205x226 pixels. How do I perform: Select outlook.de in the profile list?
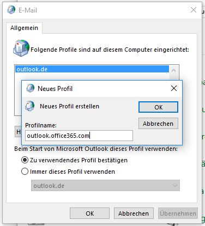click(92, 69)
